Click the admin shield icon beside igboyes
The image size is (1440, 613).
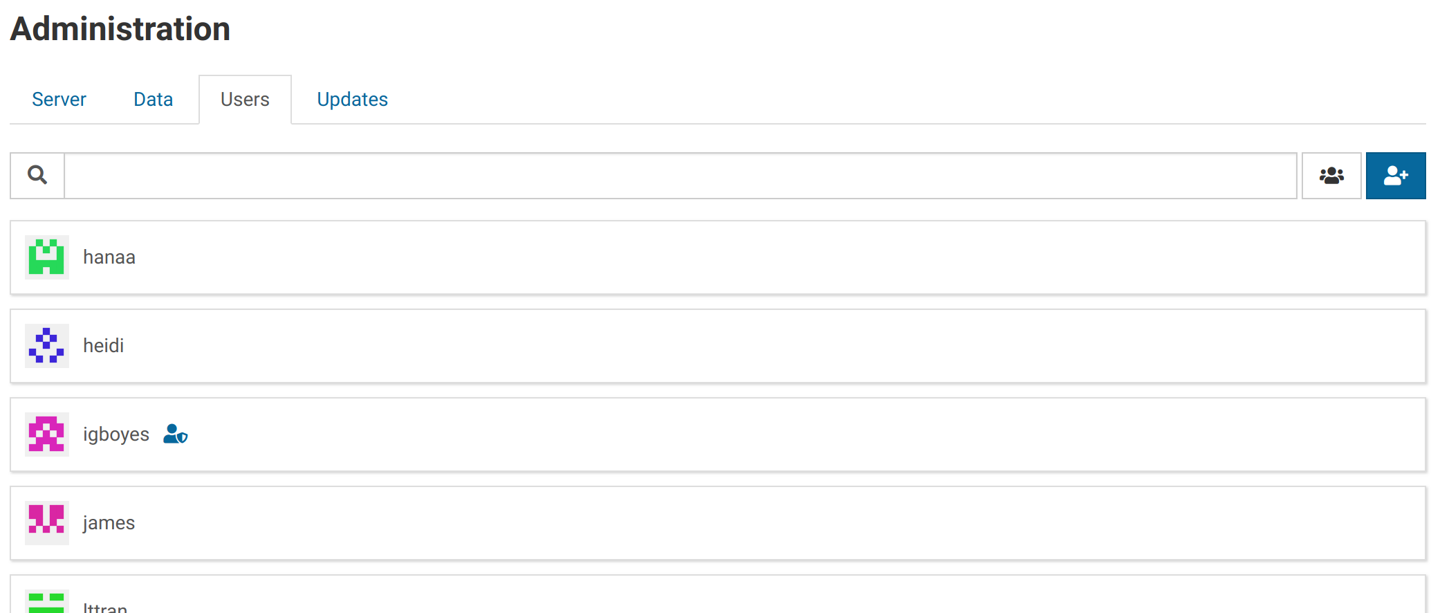[x=175, y=434]
